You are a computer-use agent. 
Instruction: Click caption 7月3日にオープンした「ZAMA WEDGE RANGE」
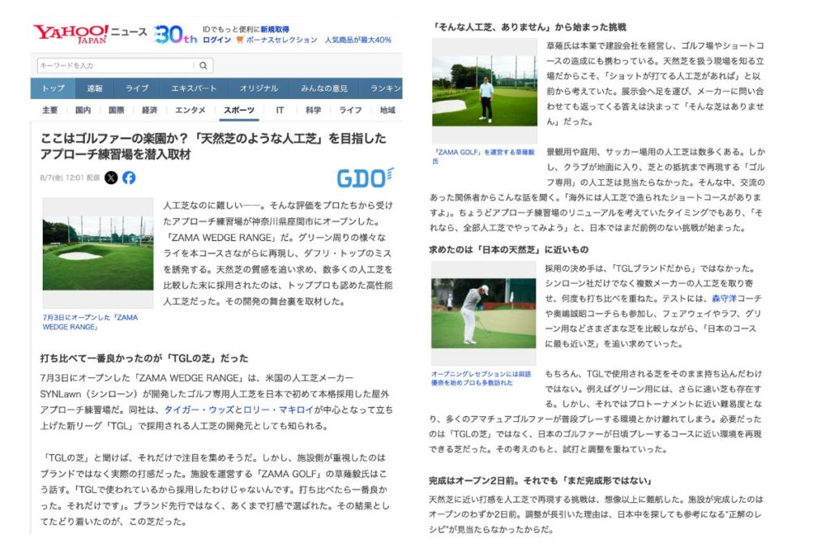point(91,322)
